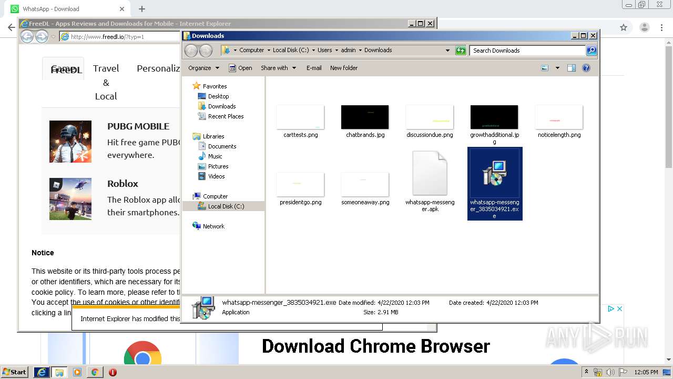673x379 pixels.
Task: Open Documents library
Action: click(222, 146)
